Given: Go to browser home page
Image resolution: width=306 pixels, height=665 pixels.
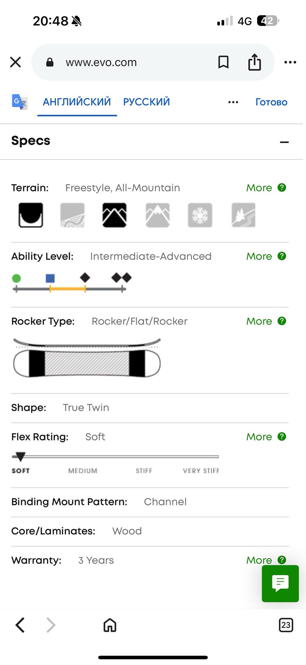Looking at the screenshot, I should 110,625.
